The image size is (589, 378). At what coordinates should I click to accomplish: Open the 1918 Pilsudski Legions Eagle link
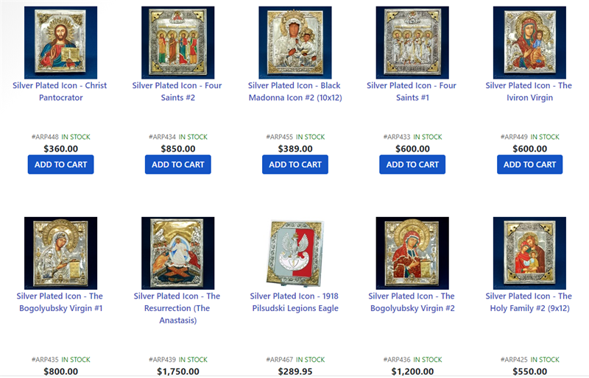(x=295, y=302)
